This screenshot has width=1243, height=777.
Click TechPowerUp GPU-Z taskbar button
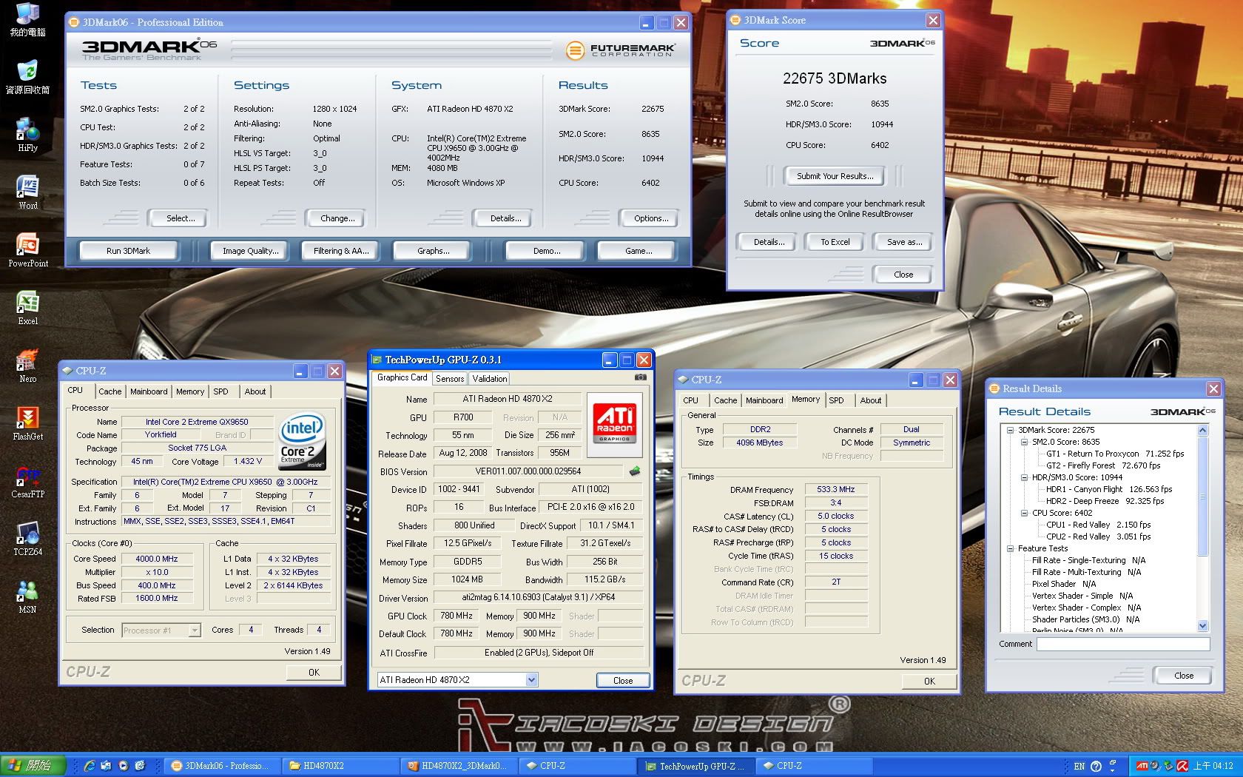pos(696,766)
